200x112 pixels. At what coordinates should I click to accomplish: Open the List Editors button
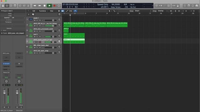[x=185, y=6]
